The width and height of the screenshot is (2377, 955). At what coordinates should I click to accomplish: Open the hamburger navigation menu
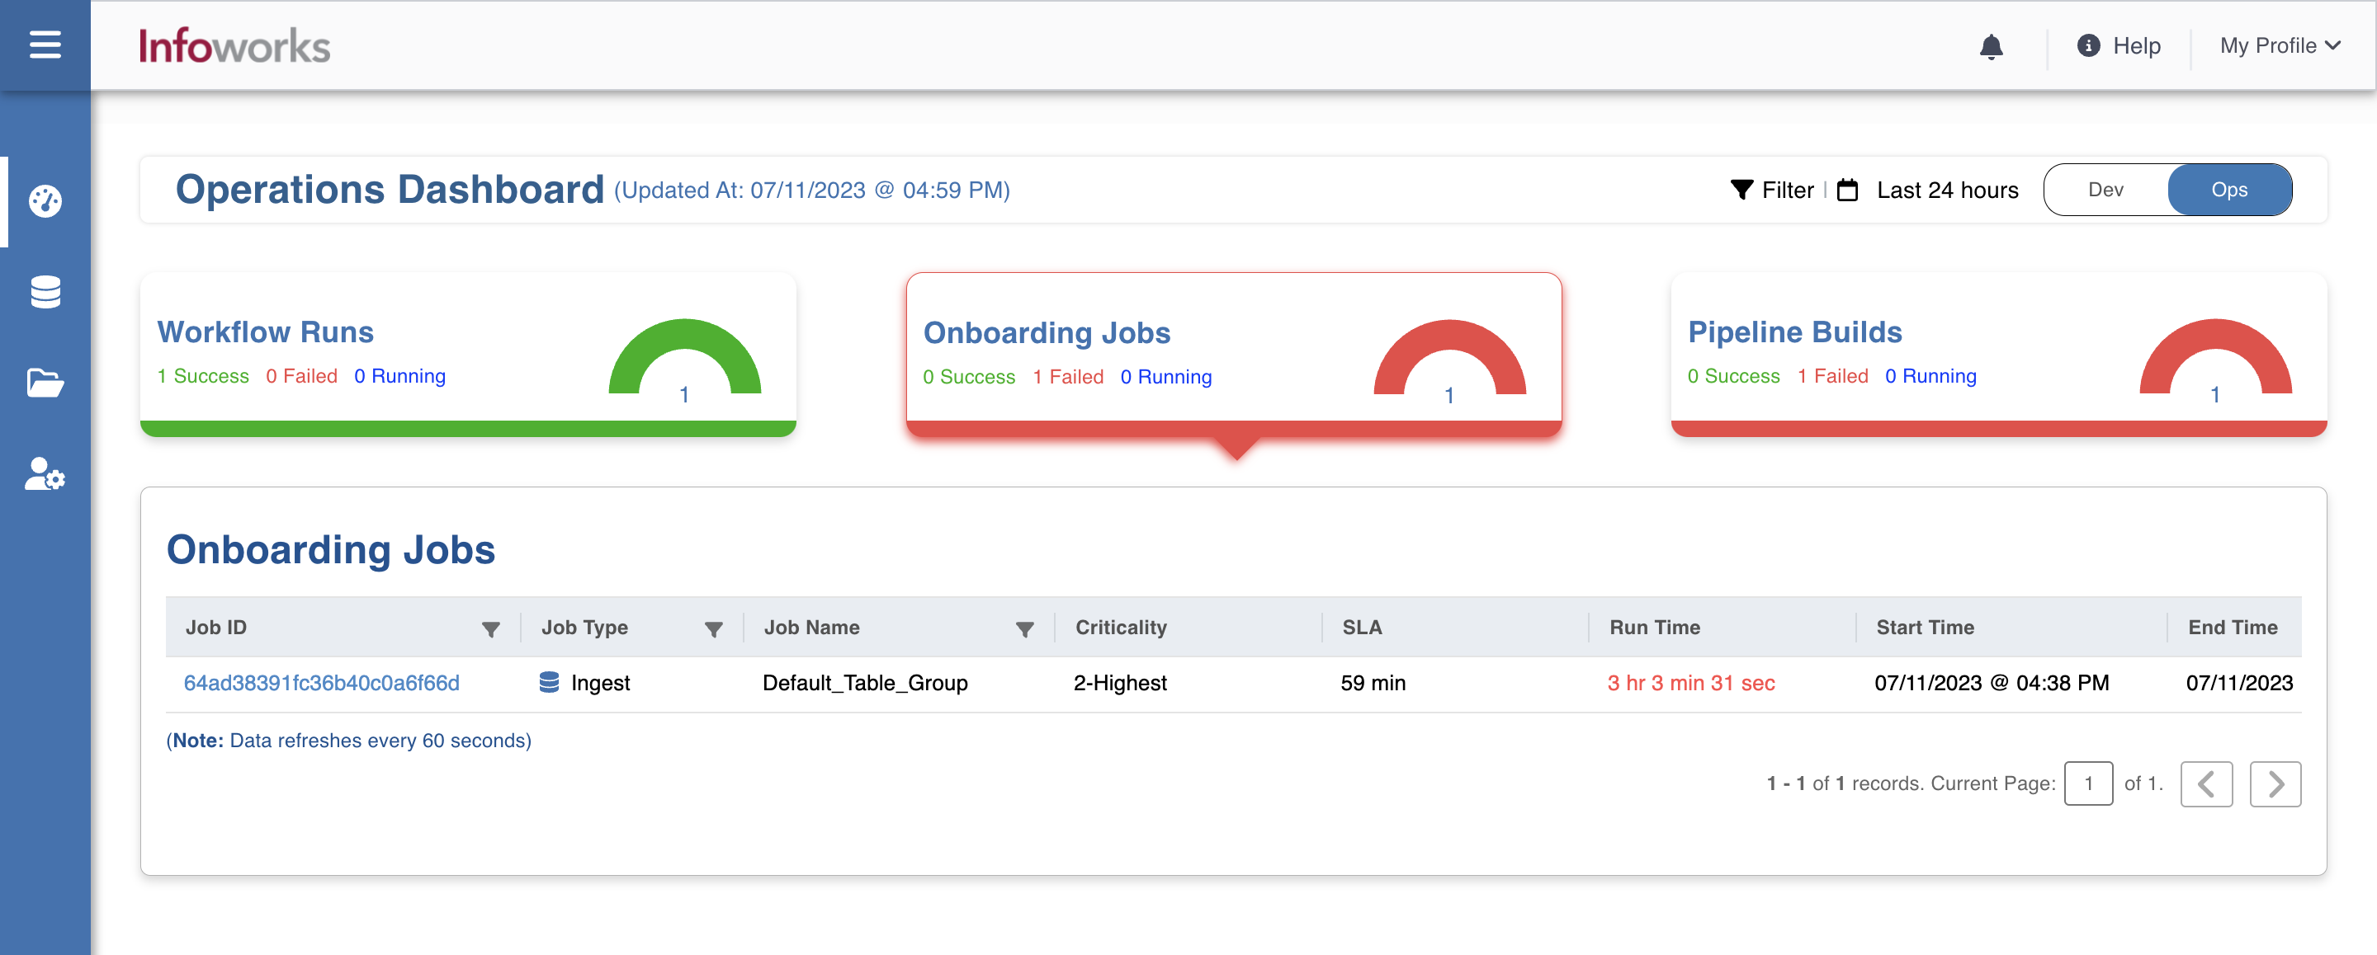(x=45, y=45)
